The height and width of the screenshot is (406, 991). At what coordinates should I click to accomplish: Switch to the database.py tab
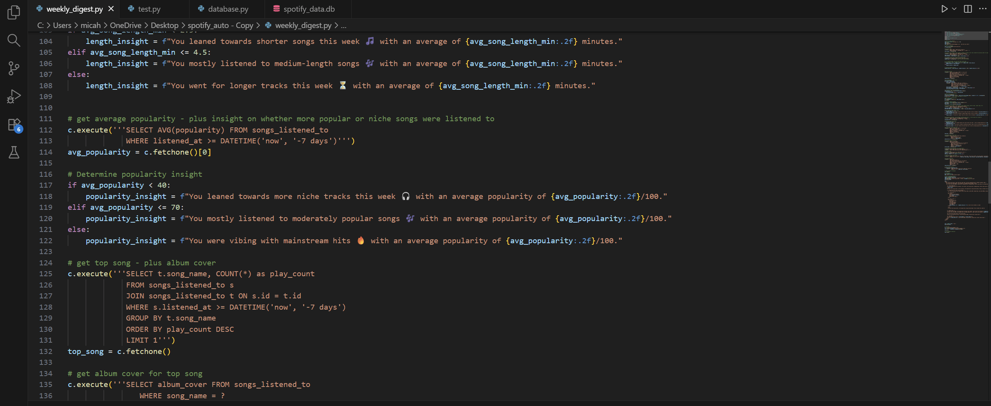click(227, 9)
